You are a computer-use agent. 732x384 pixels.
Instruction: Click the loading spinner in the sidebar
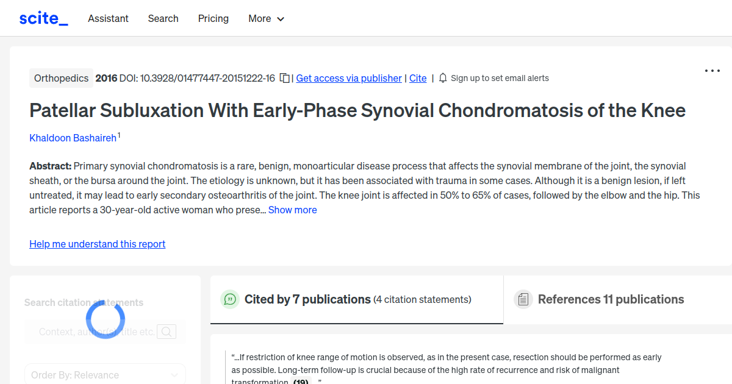106,319
